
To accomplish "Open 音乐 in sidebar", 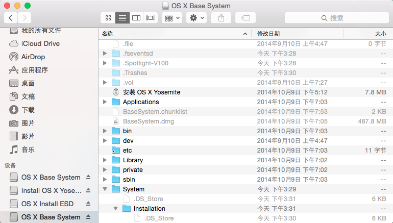I will [49, 150].
